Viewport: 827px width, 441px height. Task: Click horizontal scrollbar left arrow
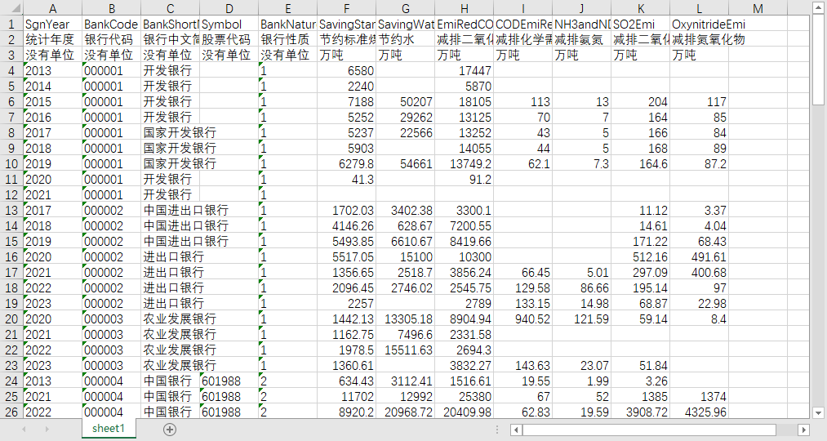click(x=516, y=430)
